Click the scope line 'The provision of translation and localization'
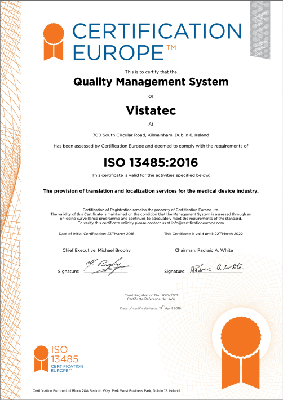 (151, 191)
